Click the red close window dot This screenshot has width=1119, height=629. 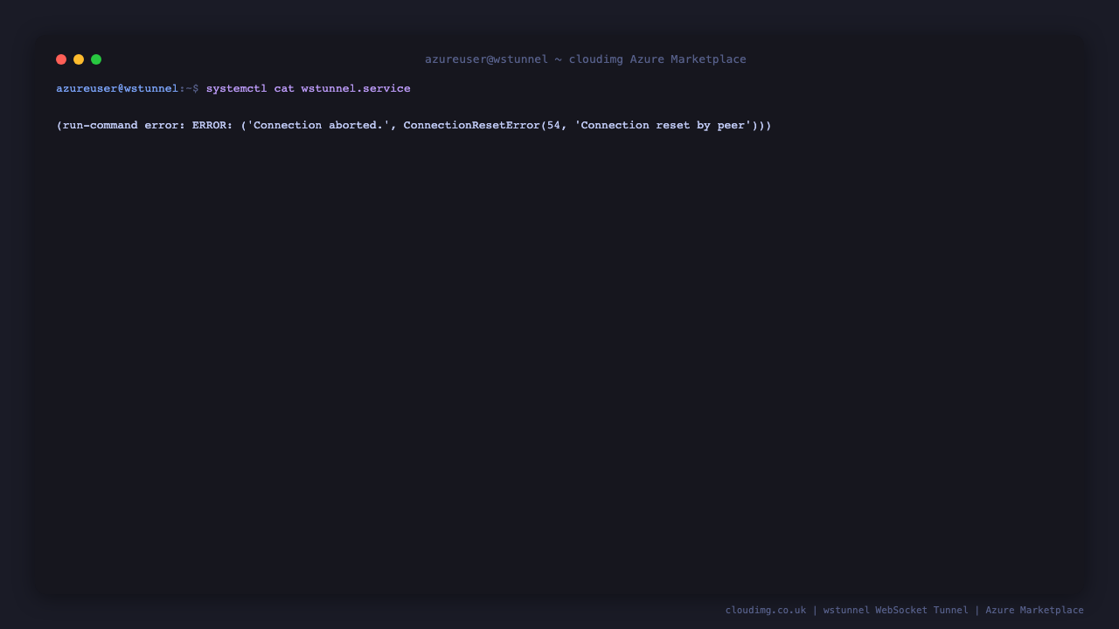(61, 59)
